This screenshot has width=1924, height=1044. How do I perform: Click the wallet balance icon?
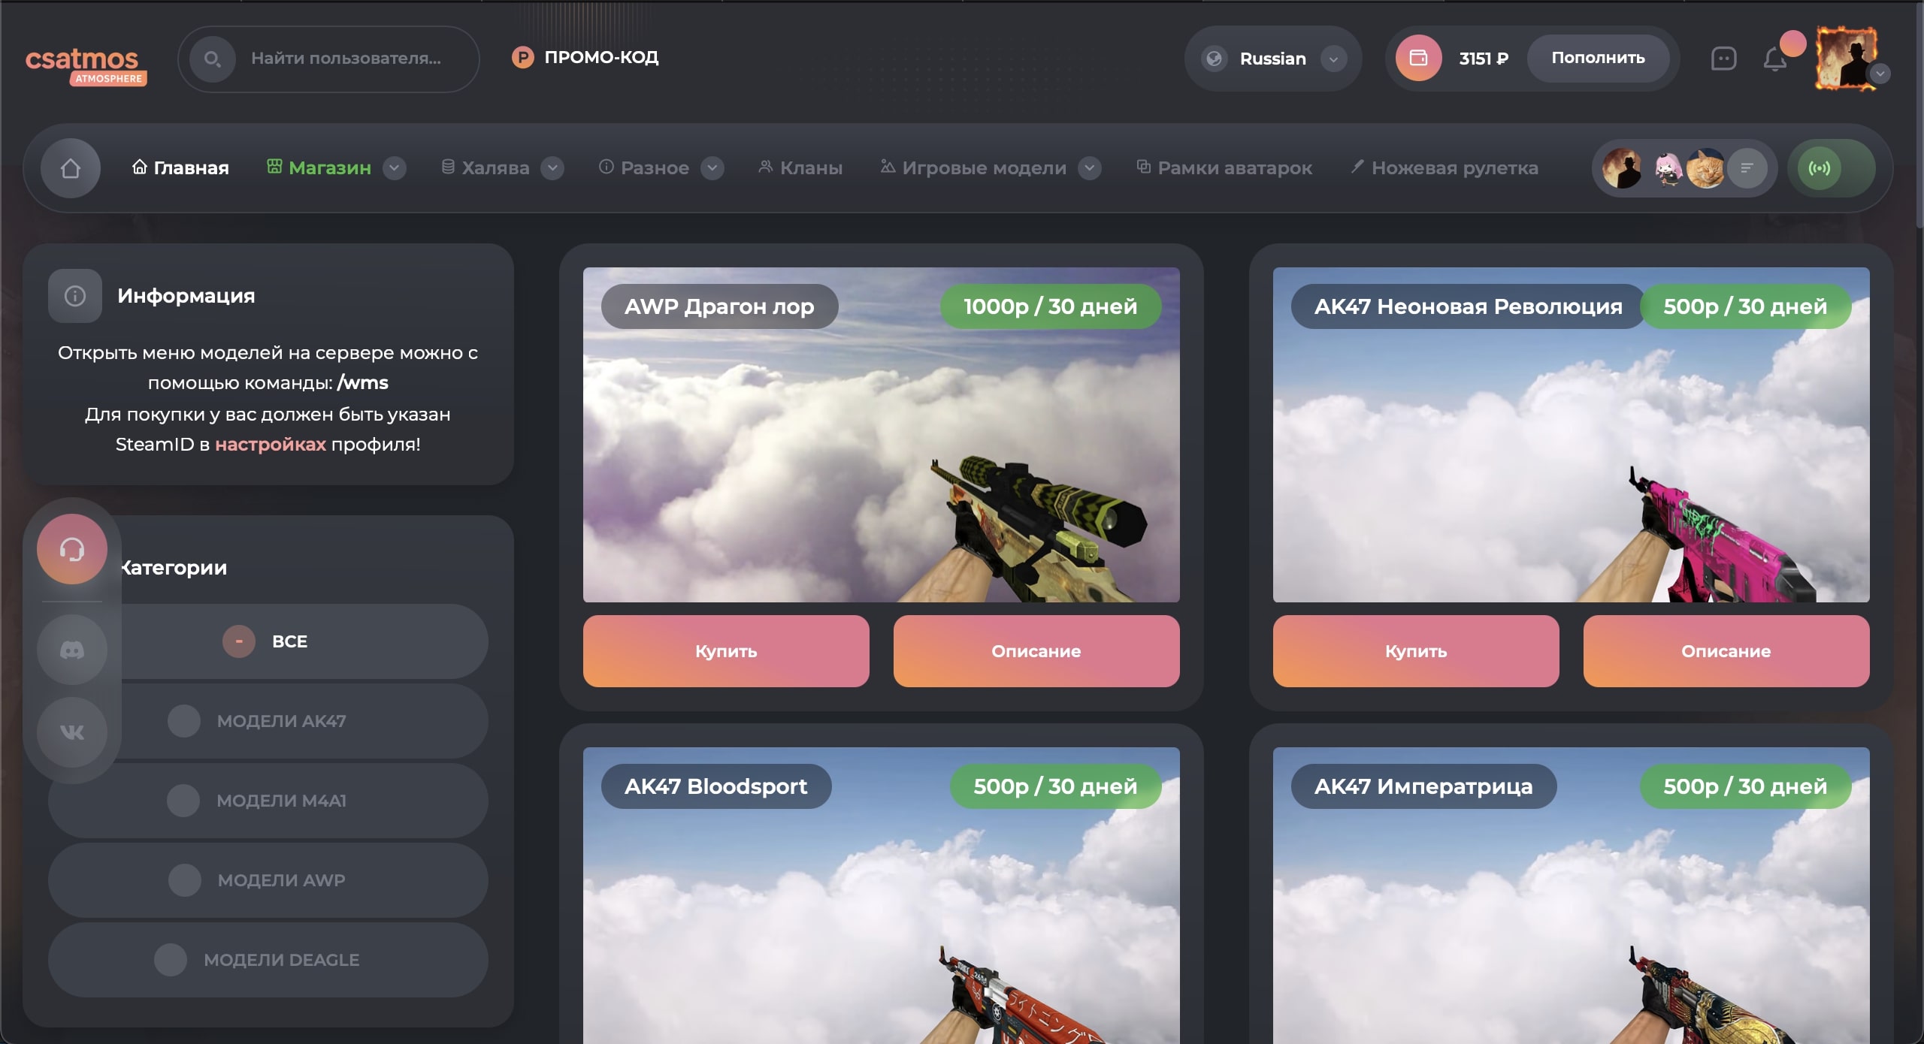click(1418, 58)
